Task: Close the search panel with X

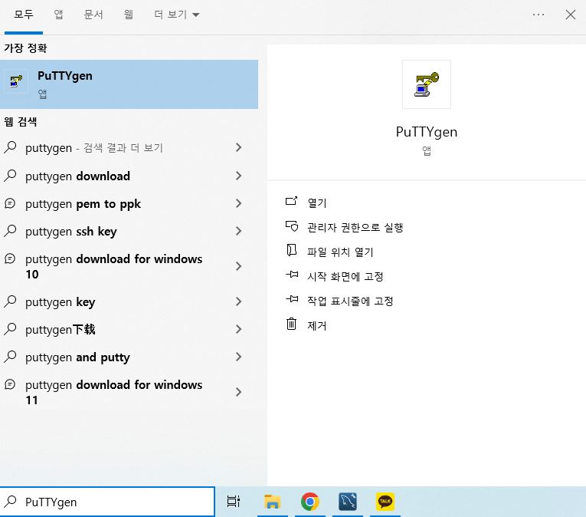Action: tap(571, 15)
